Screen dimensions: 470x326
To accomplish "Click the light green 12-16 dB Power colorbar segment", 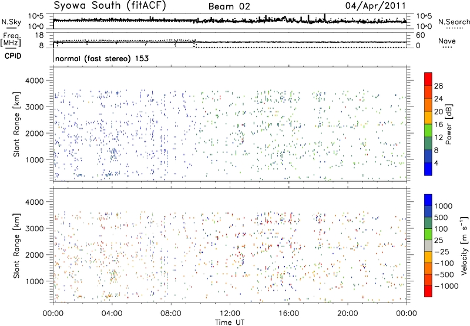I will [x=428, y=130].
